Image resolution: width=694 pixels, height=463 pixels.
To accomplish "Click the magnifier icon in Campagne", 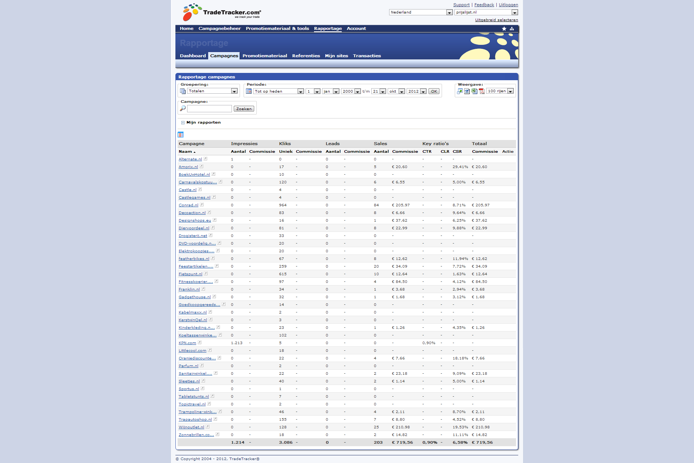I will pyautogui.click(x=183, y=109).
